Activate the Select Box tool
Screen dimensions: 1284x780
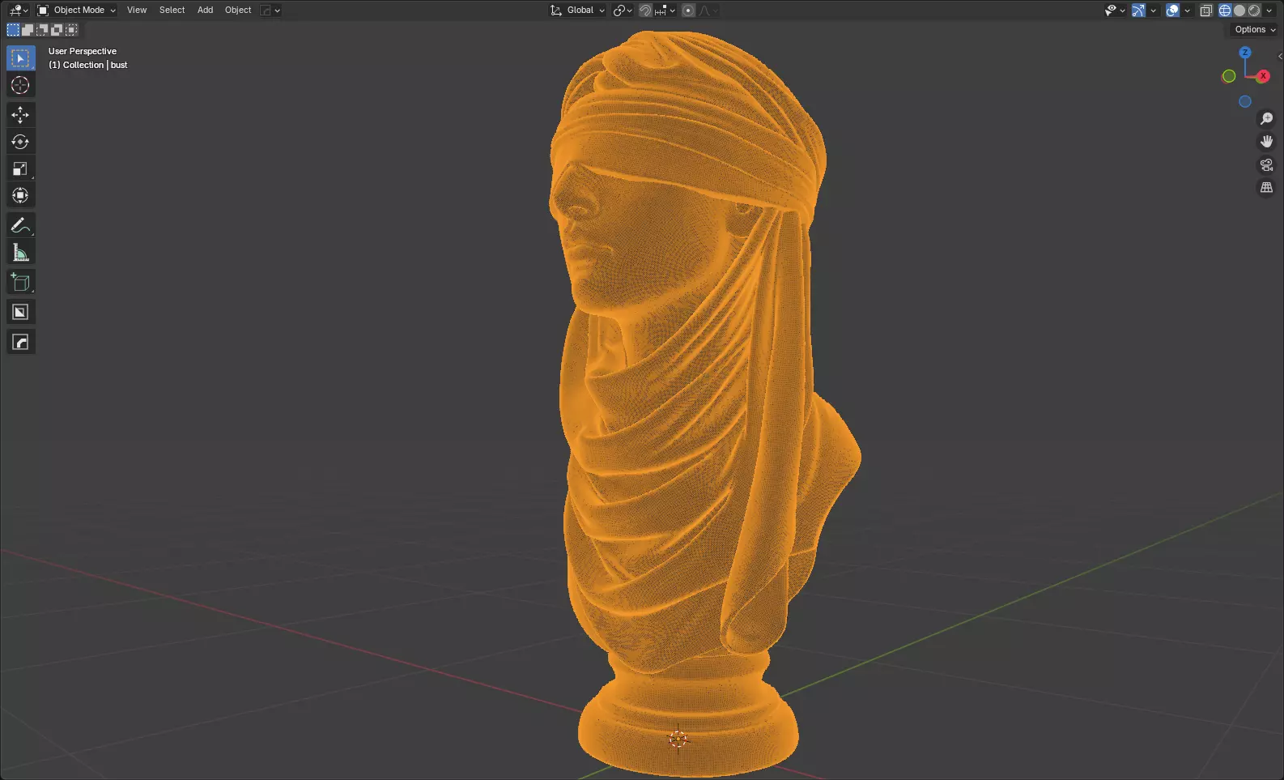pos(20,58)
